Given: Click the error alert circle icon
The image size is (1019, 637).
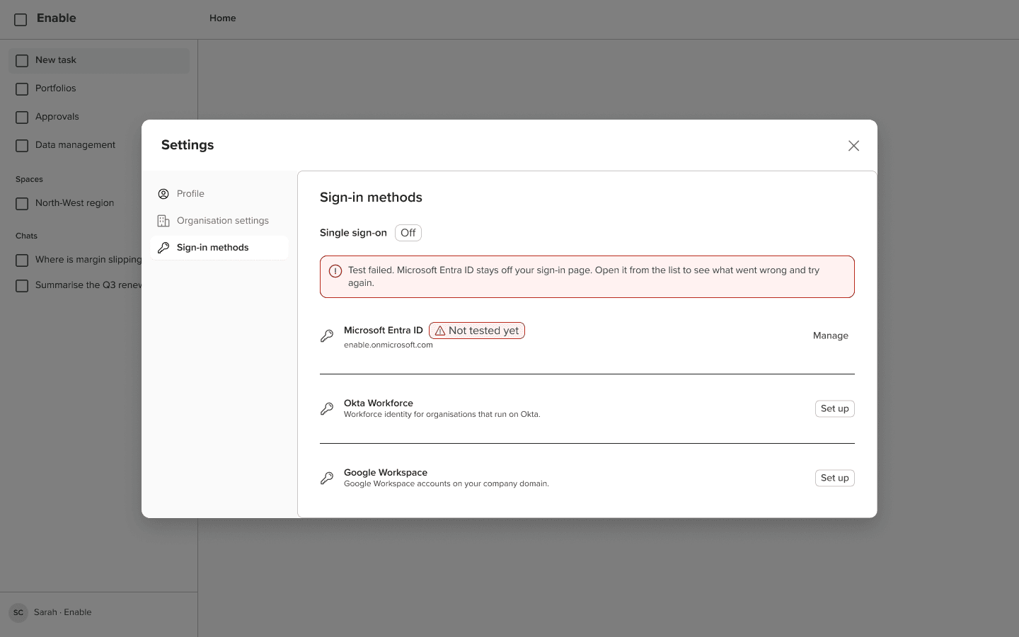Looking at the screenshot, I should click(x=335, y=271).
